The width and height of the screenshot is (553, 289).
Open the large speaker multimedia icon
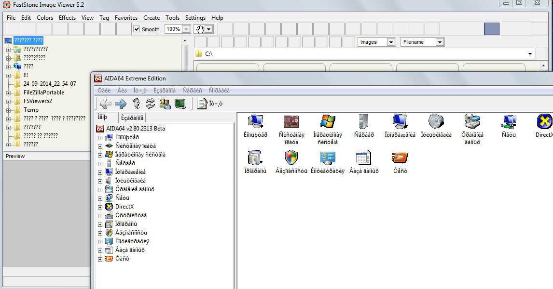pos(436,121)
